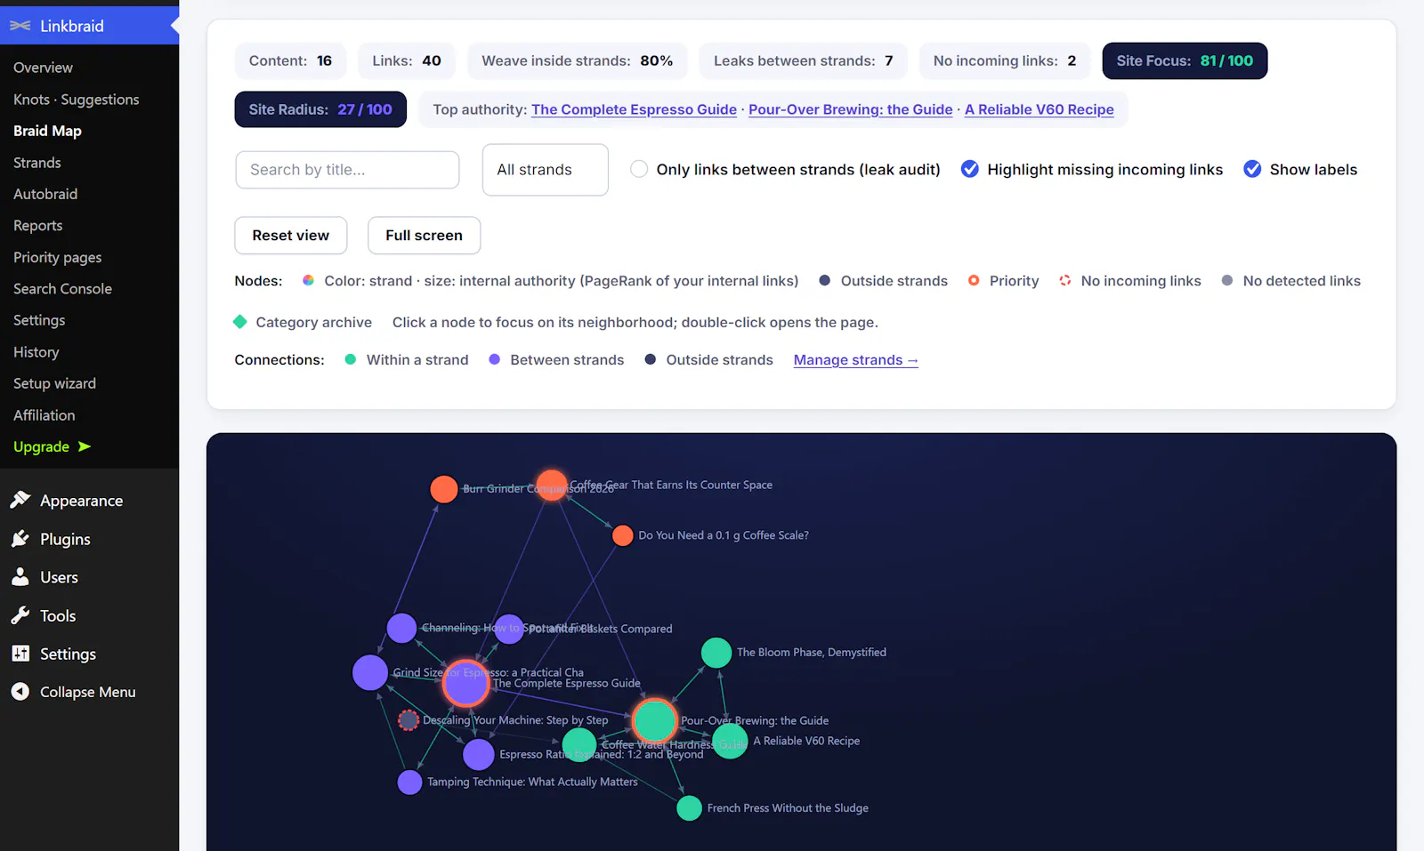This screenshot has height=851, width=1424.
Task: Select the Tamping Technique node
Action: 409,783
